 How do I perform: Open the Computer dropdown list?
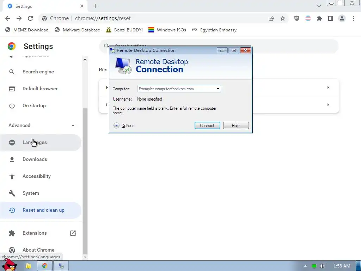pyautogui.click(x=218, y=89)
